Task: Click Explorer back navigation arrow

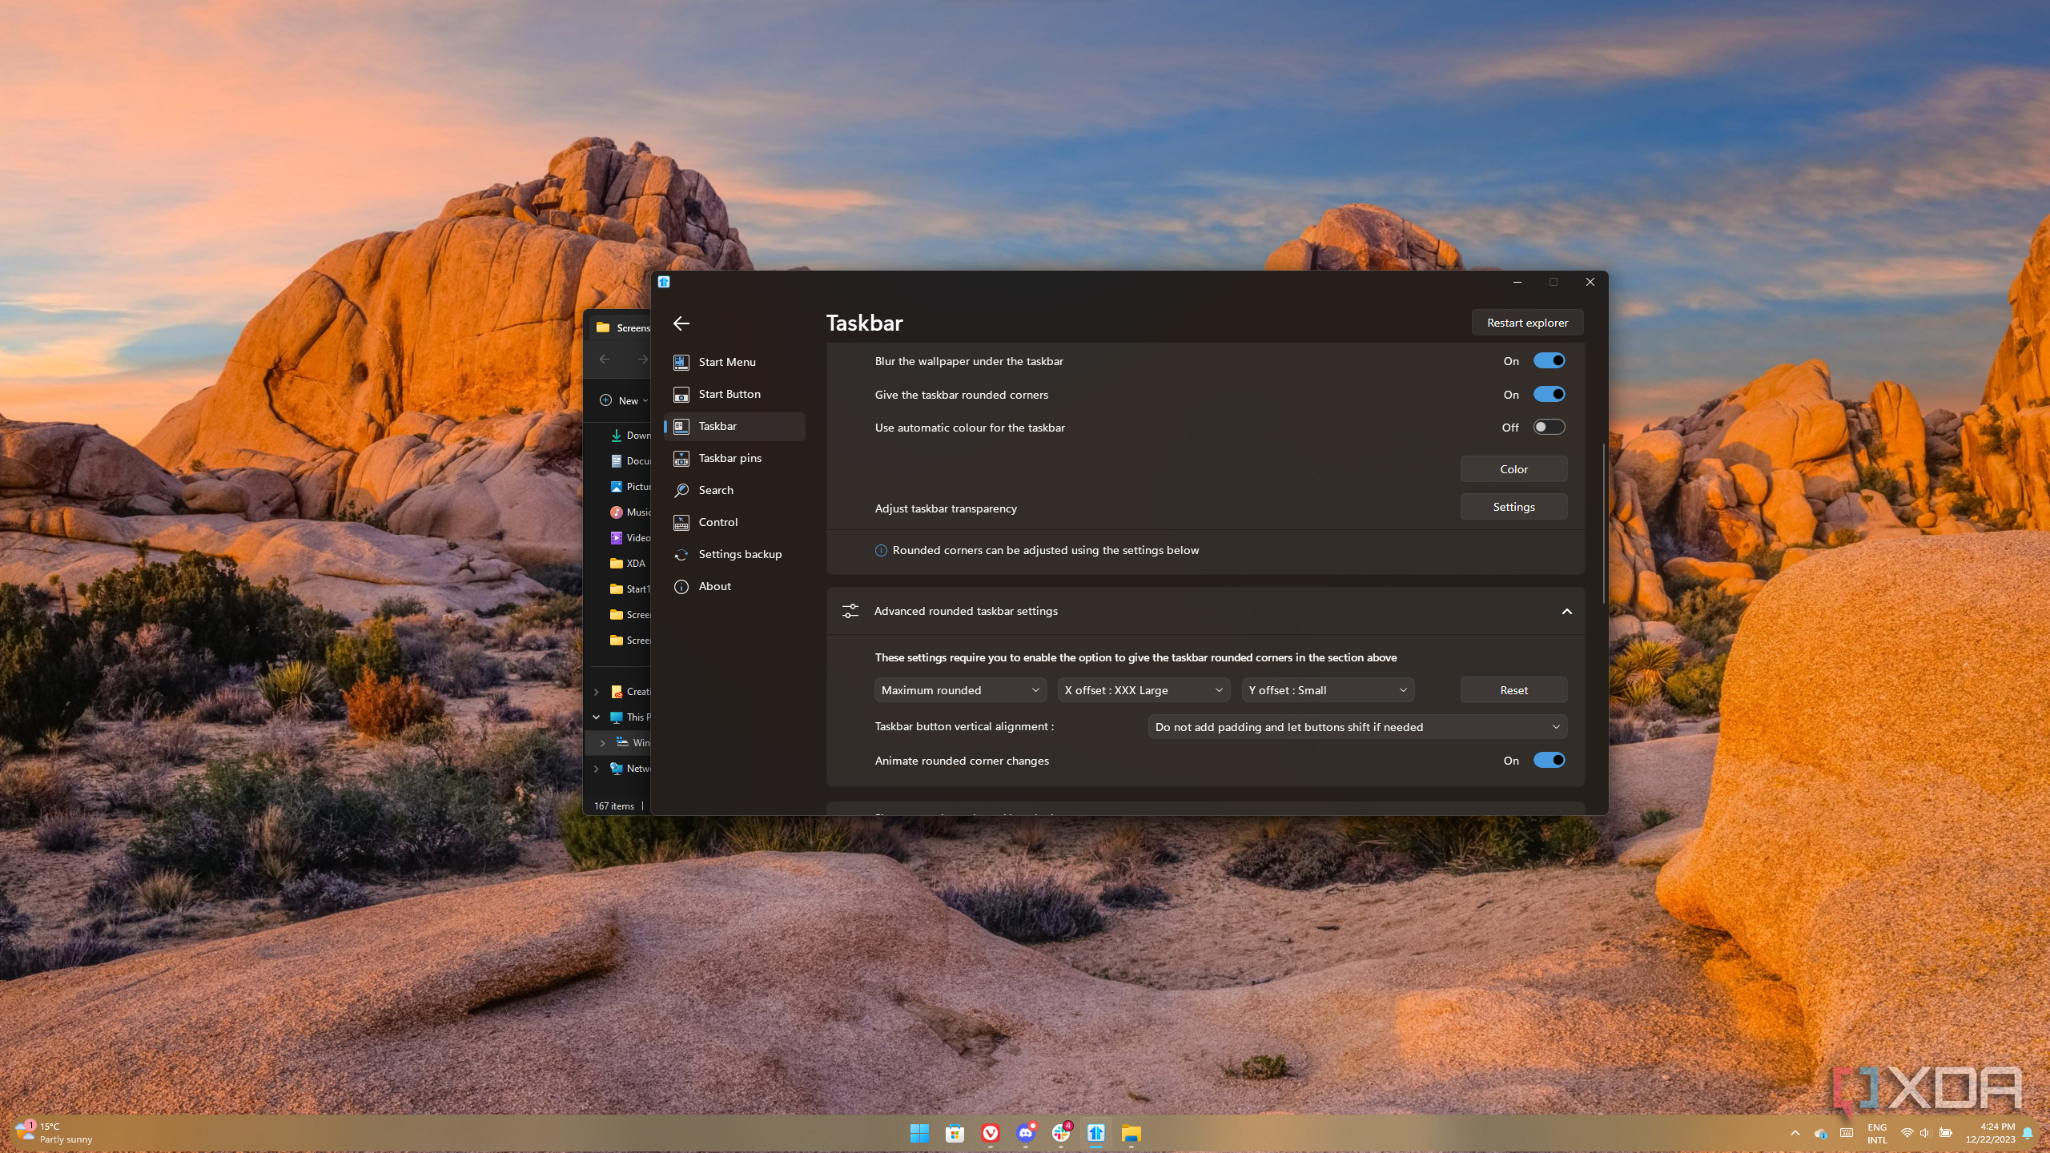Action: pyautogui.click(x=605, y=360)
